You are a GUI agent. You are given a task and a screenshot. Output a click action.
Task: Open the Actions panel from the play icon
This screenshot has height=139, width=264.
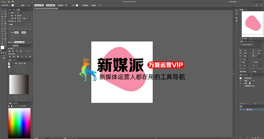237,11
